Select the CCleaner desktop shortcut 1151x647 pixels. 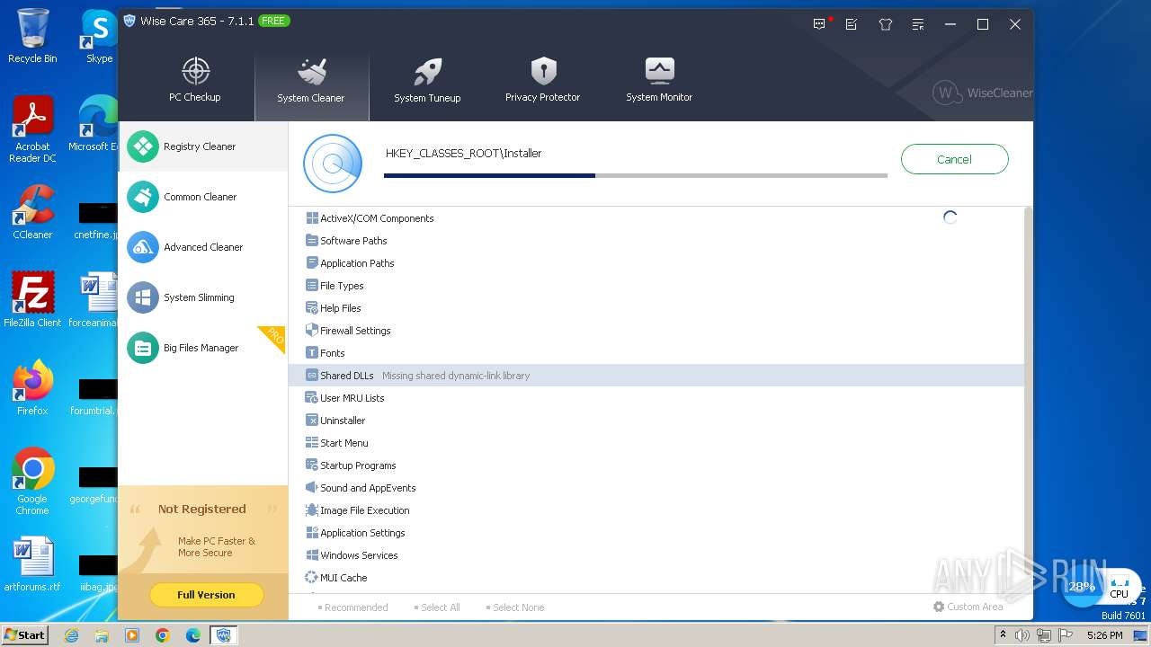[32, 212]
